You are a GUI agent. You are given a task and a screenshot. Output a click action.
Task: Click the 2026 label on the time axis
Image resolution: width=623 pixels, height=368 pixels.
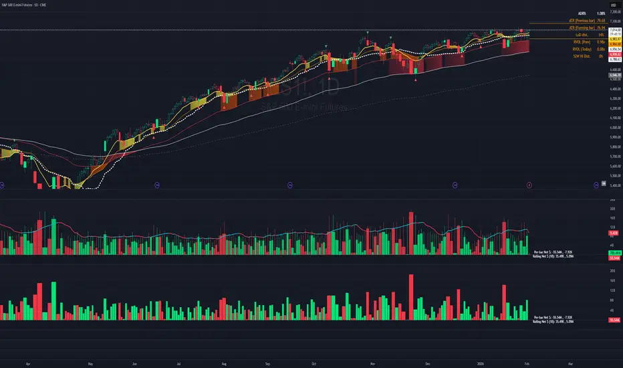click(x=481, y=363)
